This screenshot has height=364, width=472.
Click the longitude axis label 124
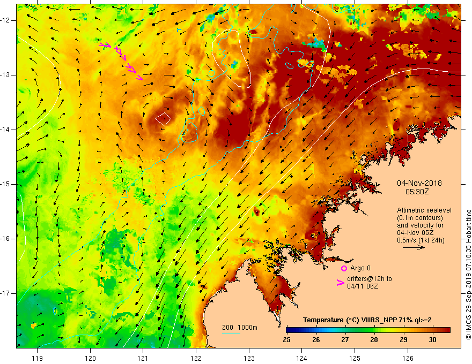click(x=302, y=358)
